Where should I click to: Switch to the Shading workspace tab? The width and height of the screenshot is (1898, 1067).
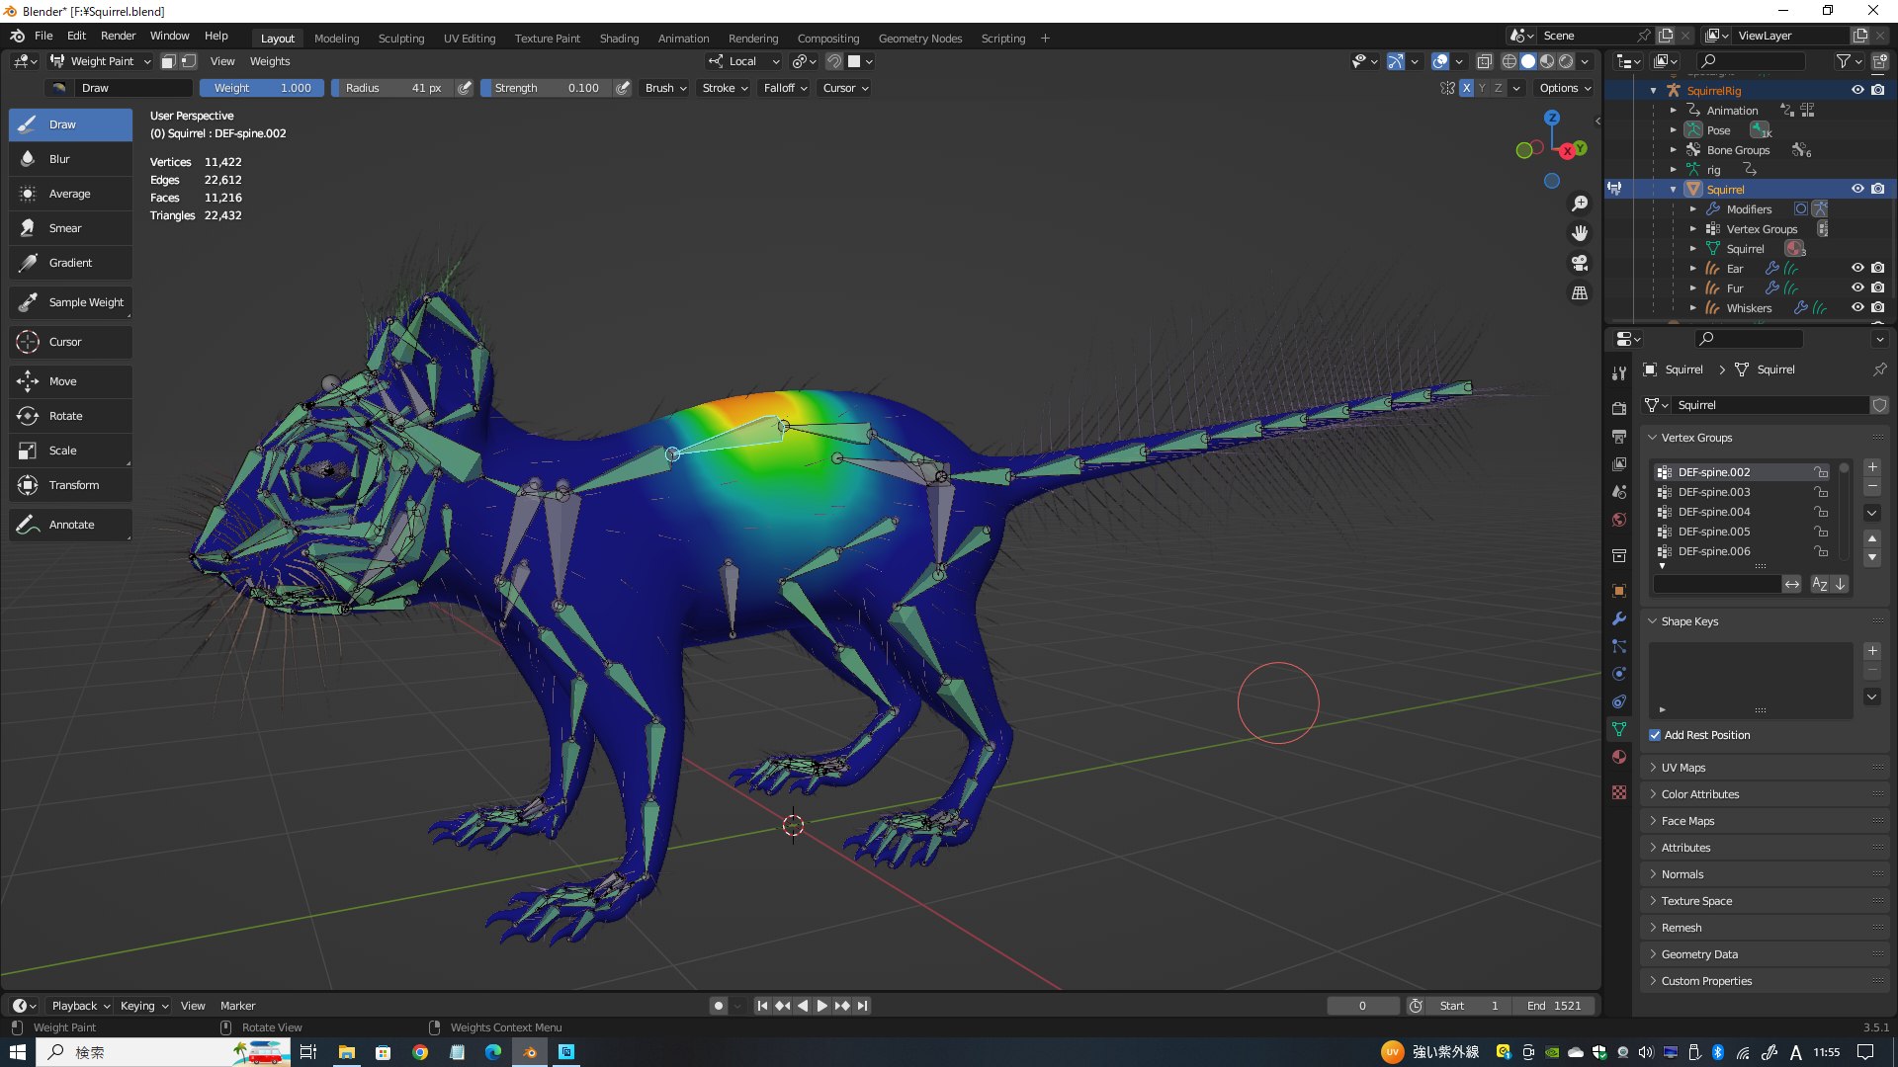tap(619, 39)
